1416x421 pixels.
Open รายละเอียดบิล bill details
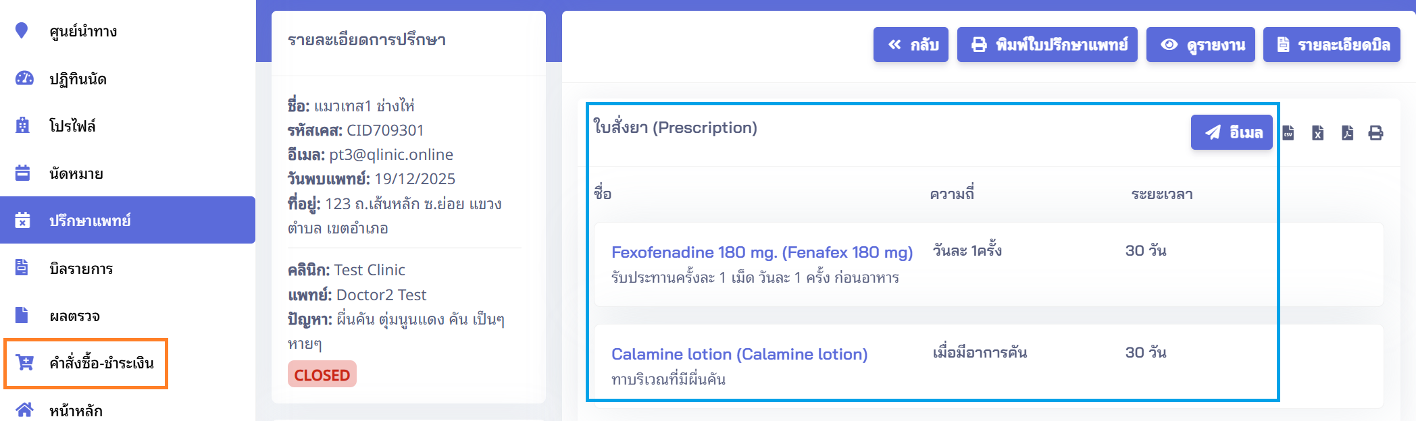tap(1332, 45)
